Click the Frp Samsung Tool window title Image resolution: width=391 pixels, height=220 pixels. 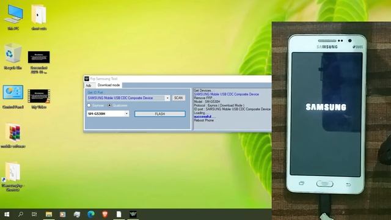point(104,79)
